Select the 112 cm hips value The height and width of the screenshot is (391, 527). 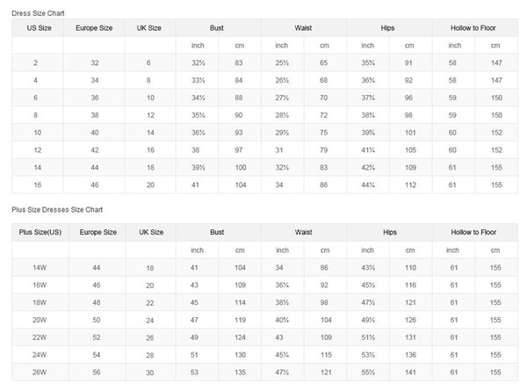[x=410, y=185]
